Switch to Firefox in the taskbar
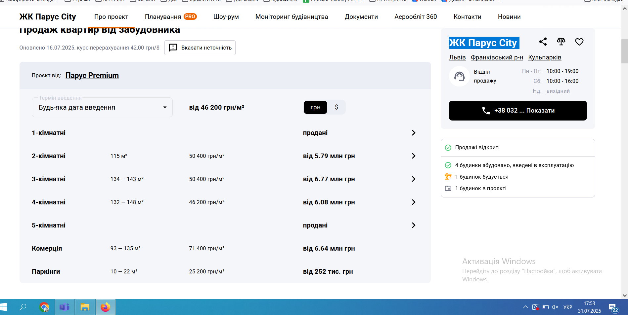Viewport: 628px width, 315px height. pos(106,307)
